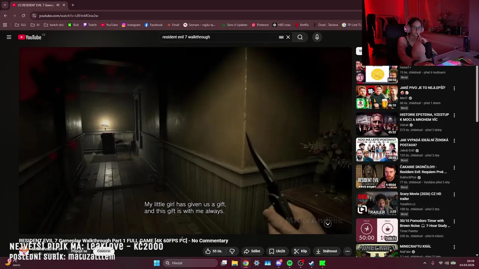Dislike the video

[x=232, y=251]
